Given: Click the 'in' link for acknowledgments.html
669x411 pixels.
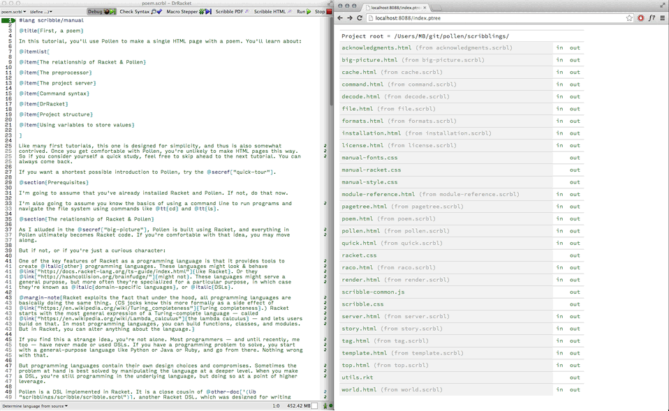Looking at the screenshot, I should point(559,48).
